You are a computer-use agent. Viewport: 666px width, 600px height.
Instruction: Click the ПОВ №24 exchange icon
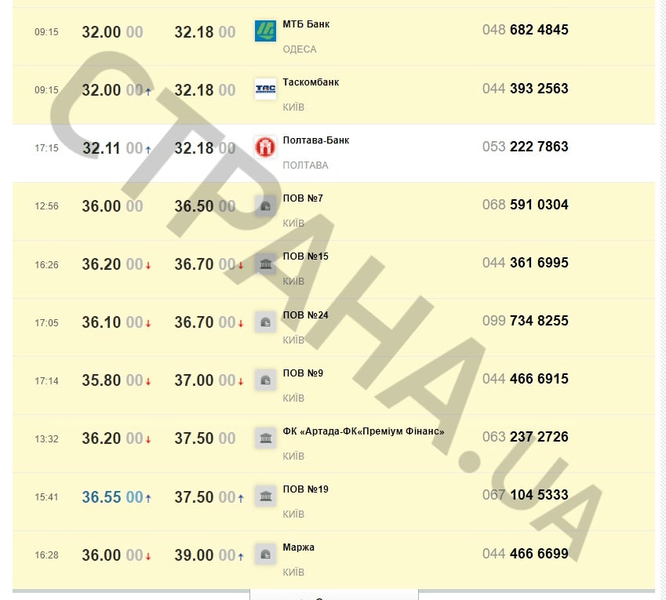click(x=265, y=322)
